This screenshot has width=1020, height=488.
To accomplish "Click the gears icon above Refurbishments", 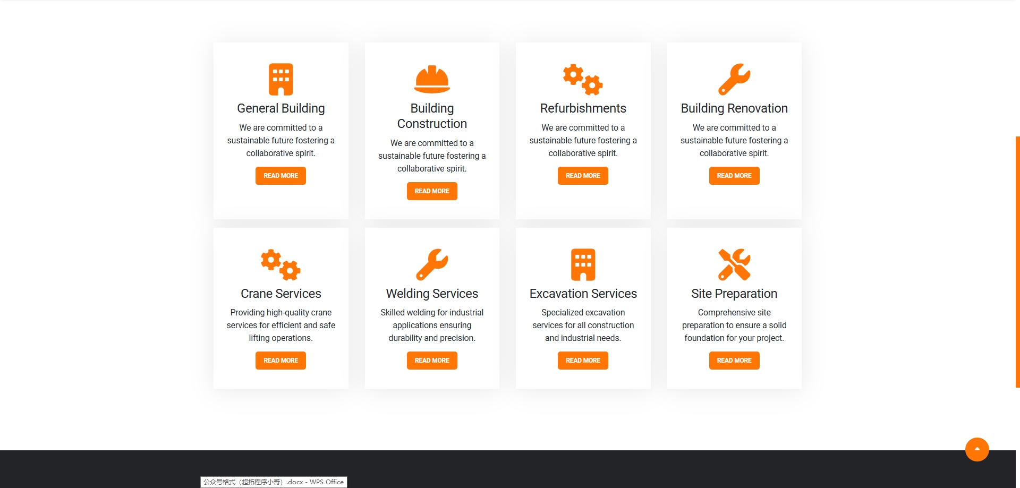I will [x=583, y=79].
